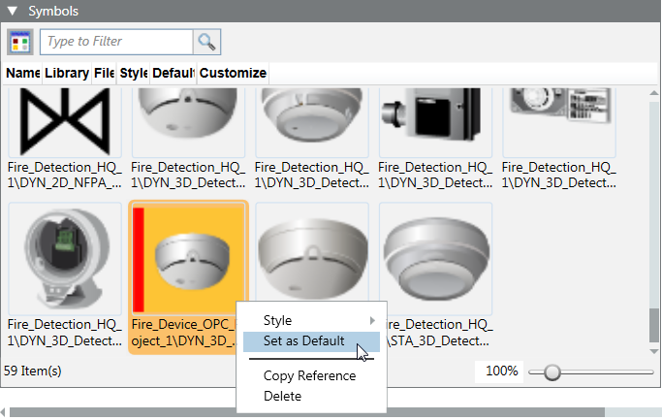Viewport: 662px width, 420px height.
Task: Choose Copy Reference in context menu
Action: click(x=309, y=375)
